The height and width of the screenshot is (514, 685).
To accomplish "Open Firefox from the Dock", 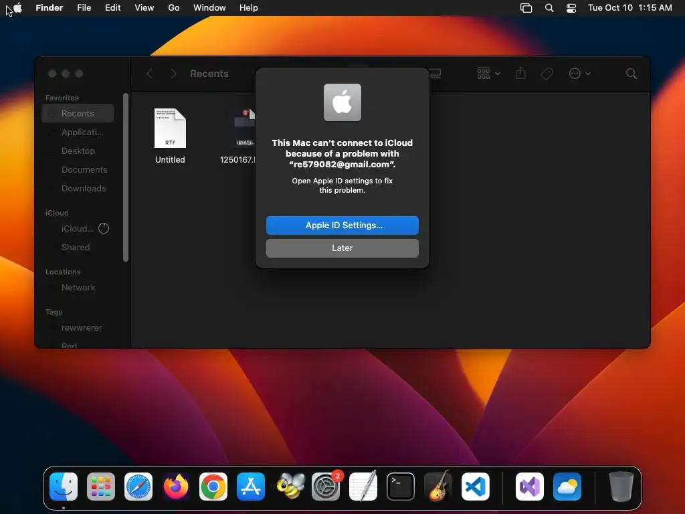I will (x=176, y=487).
